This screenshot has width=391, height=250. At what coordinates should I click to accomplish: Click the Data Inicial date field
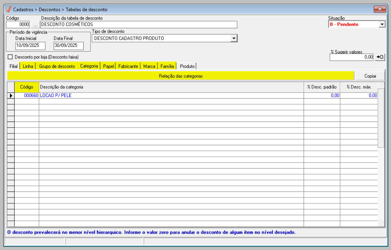pyautogui.click(x=30, y=46)
